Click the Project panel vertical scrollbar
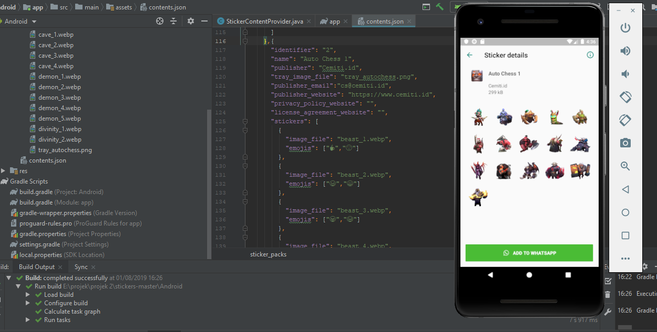The height and width of the screenshot is (332, 657). [210, 184]
